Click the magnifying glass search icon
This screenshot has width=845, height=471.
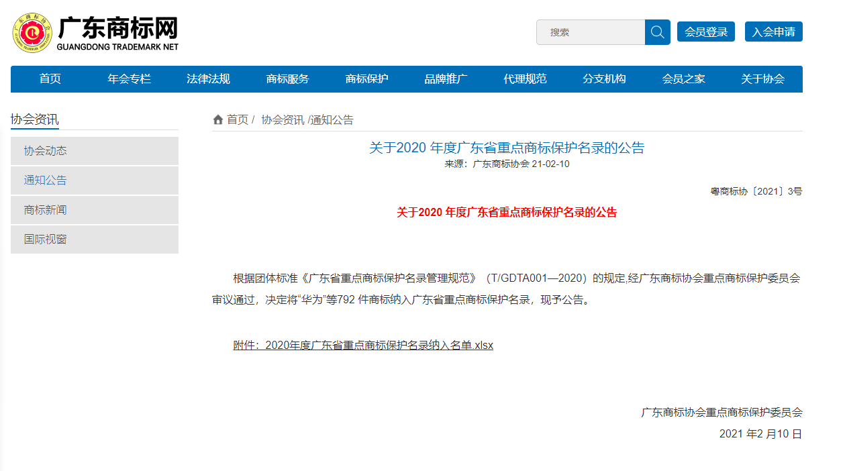click(657, 32)
